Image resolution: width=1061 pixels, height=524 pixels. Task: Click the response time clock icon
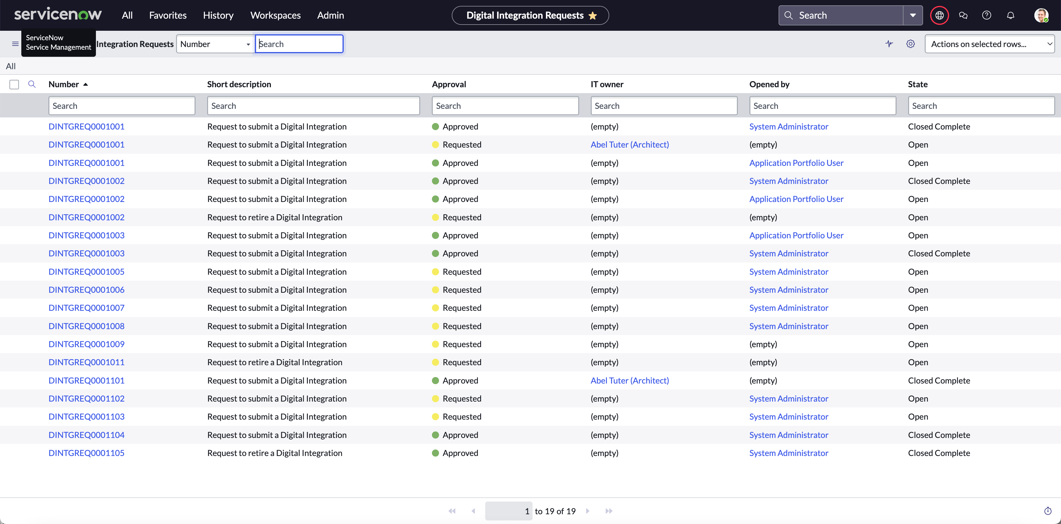click(1048, 511)
